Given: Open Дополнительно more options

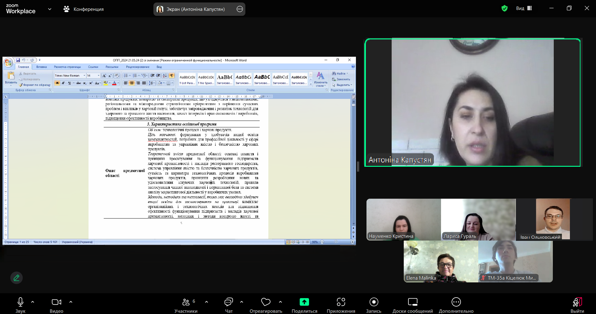Looking at the screenshot, I should [456, 305].
